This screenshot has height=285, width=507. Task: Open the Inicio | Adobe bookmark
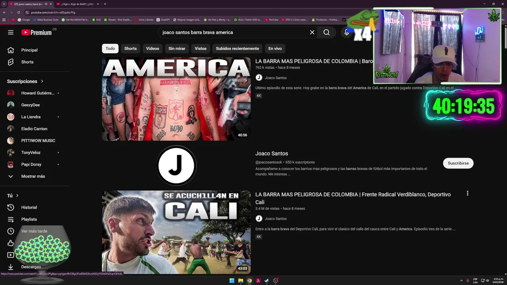pyautogui.click(x=144, y=19)
